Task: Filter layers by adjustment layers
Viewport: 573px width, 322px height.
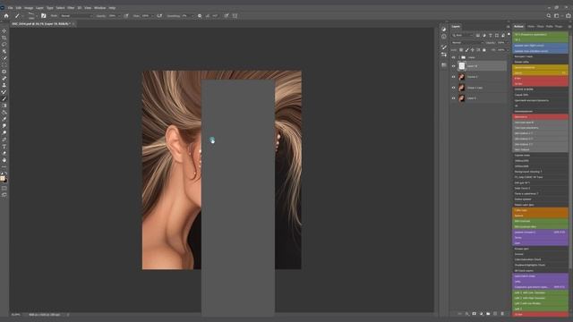Action: 483,35
